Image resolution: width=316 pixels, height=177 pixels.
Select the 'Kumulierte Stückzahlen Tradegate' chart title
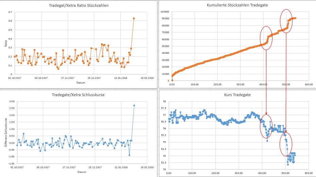pyautogui.click(x=237, y=5)
